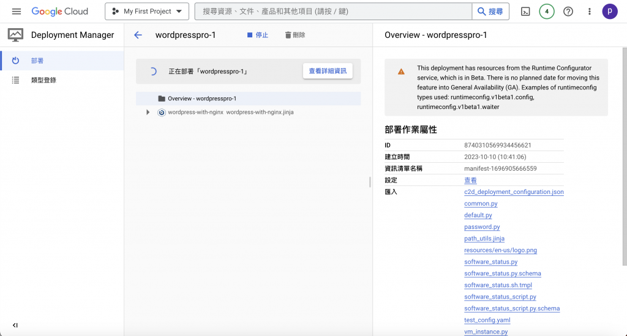The height and width of the screenshot is (336, 627).
Task: Click the Google Cloud logo
Action: pyautogui.click(x=60, y=12)
